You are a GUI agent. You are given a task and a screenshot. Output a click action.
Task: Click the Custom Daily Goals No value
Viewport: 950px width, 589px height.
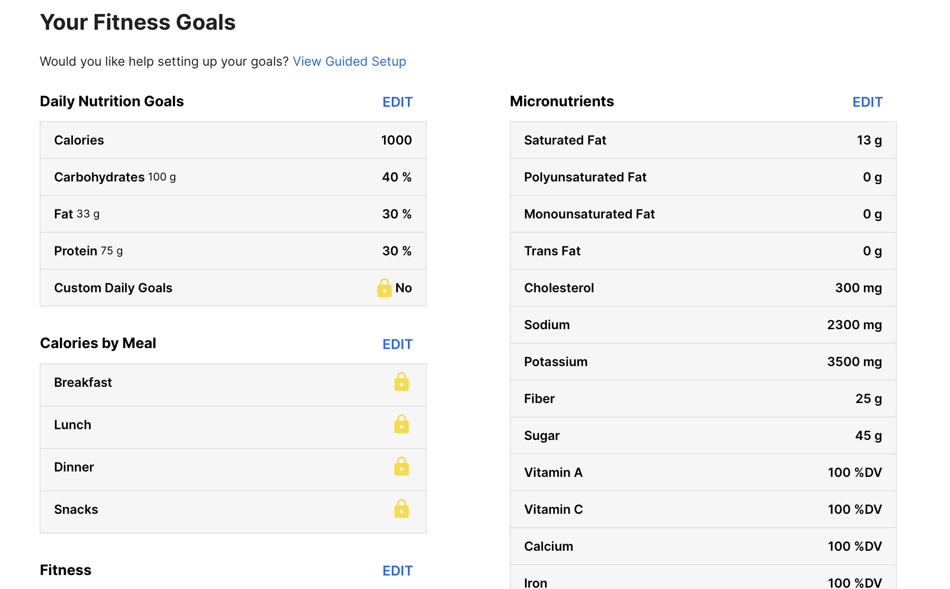[x=403, y=288]
